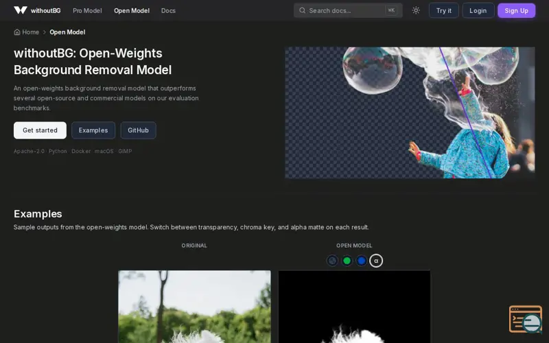This screenshot has height=343, width=549.
Task: Click the purple Sign Up button
Action: click(x=516, y=10)
